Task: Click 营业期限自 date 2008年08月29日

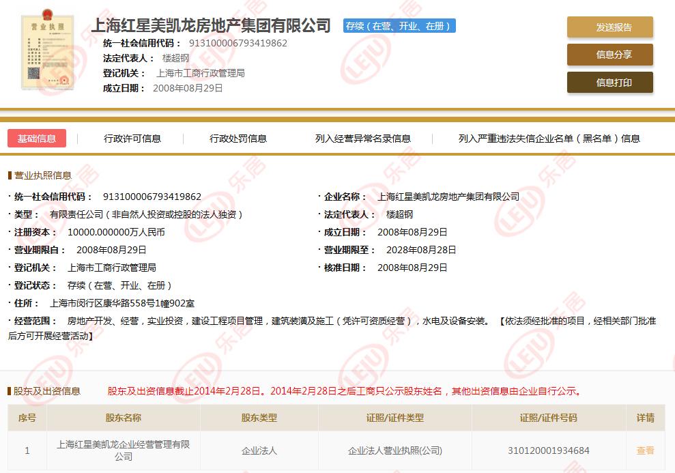Action: point(111,250)
